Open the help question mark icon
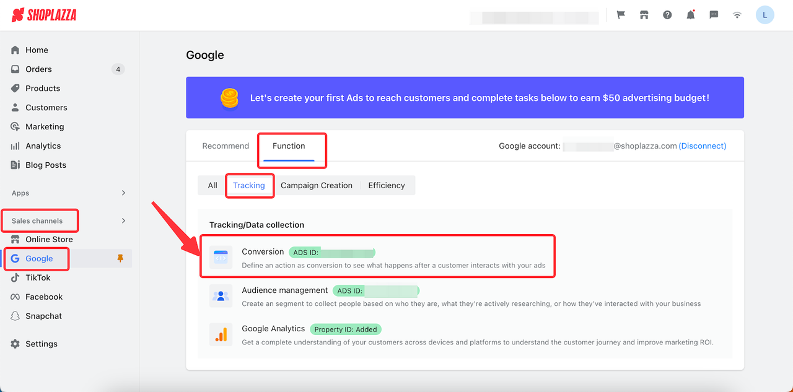 [667, 15]
